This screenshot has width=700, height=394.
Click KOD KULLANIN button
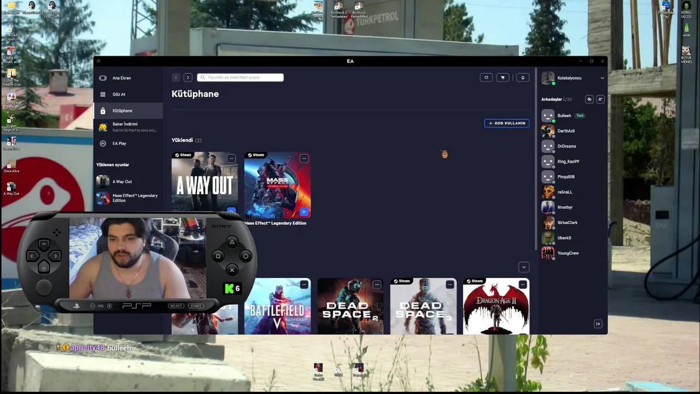(507, 123)
